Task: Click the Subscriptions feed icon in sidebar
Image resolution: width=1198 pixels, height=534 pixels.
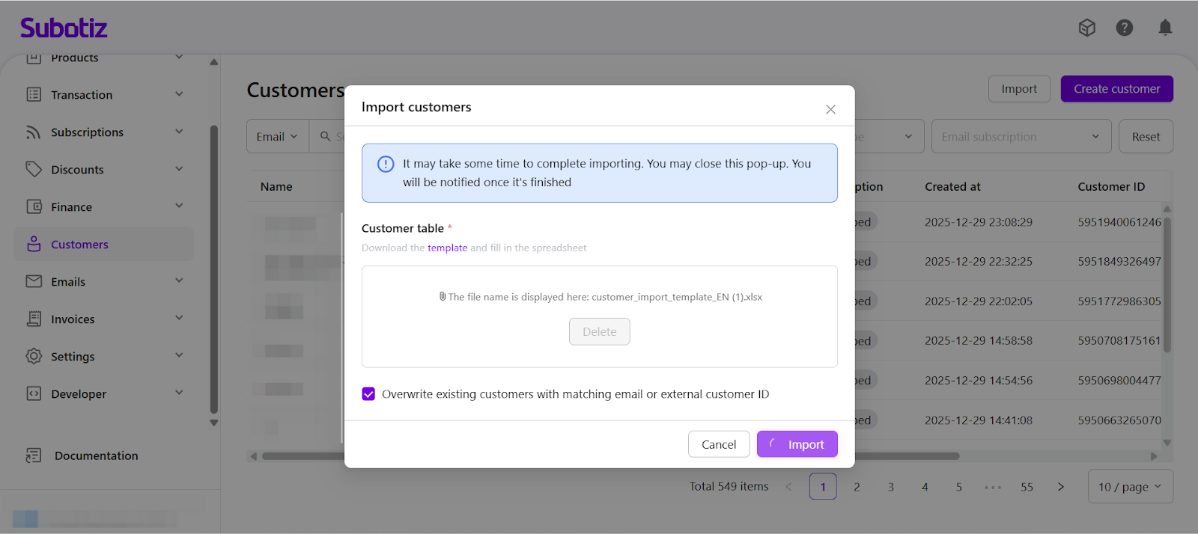Action: coord(34,132)
